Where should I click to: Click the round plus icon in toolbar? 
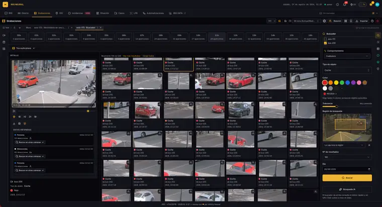[324, 21]
